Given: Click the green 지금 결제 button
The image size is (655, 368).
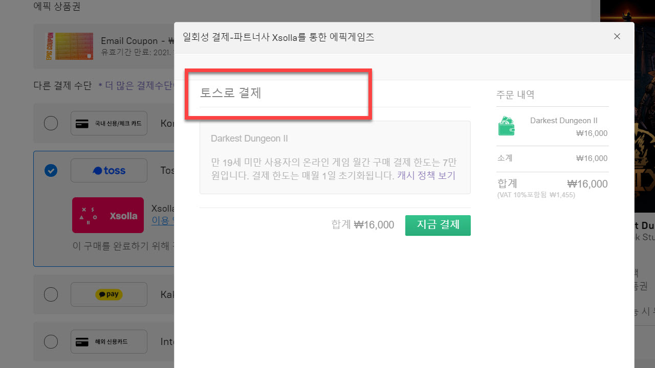Looking at the screenshot, I should pos(438,225).
